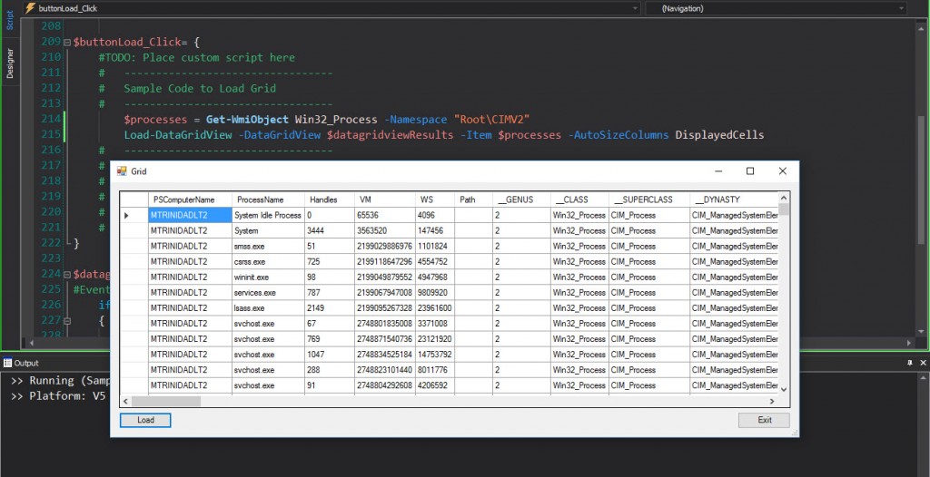The width and height of the screenshot is (930, 477).
Task: Click the lightning event icon beside buttonLoad_Click
Action: click(30, 8)
